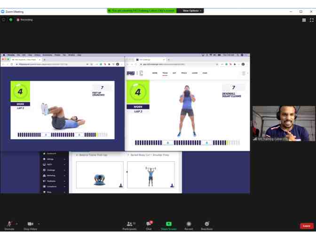The image size is (316, 239).
Task: Select the HOME tab in the F45 navigation
Action: tap(155, 73)
